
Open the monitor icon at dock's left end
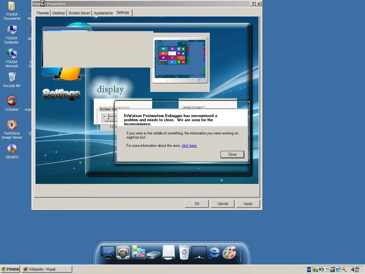pos(107,252)
